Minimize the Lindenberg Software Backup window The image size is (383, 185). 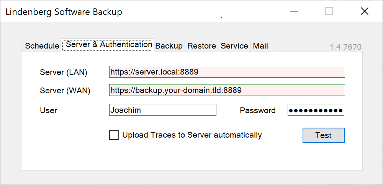click(x=294, y=11)
